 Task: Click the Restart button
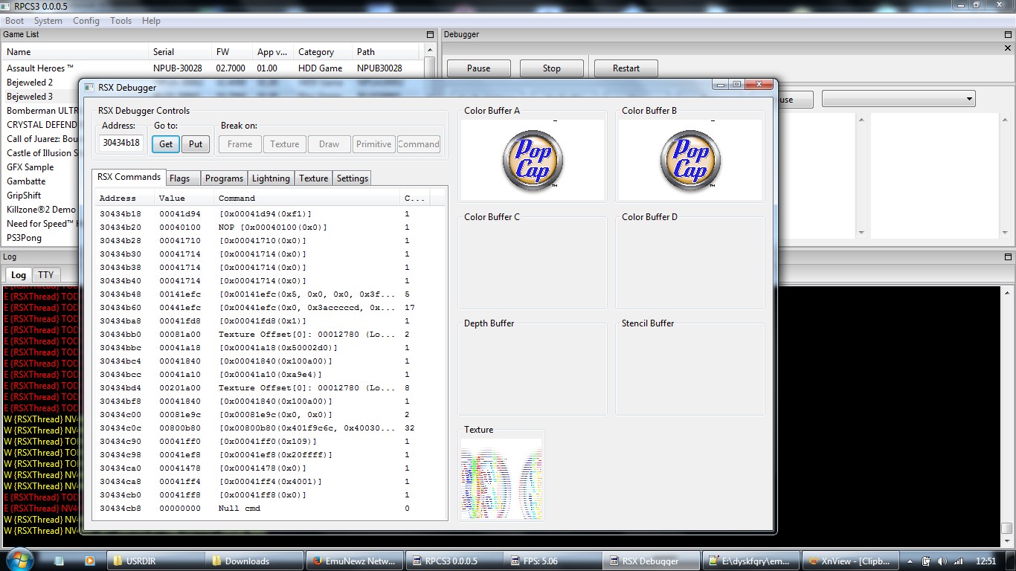626,68
